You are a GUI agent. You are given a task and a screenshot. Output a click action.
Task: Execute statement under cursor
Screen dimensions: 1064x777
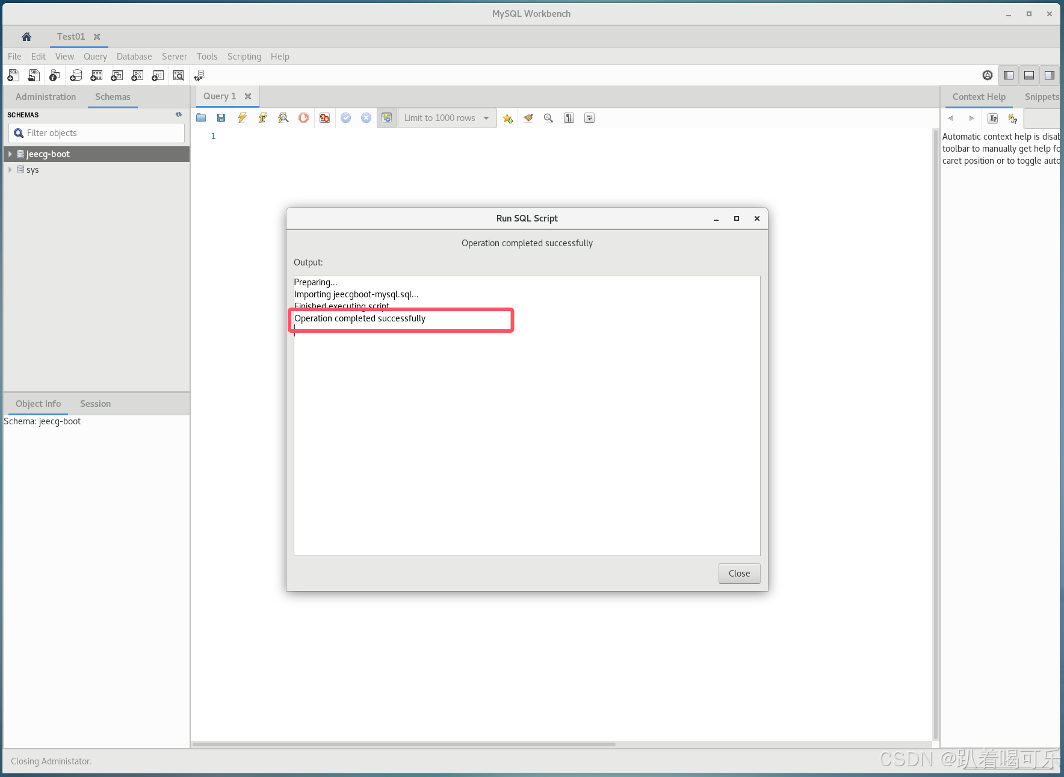[263, 118]
